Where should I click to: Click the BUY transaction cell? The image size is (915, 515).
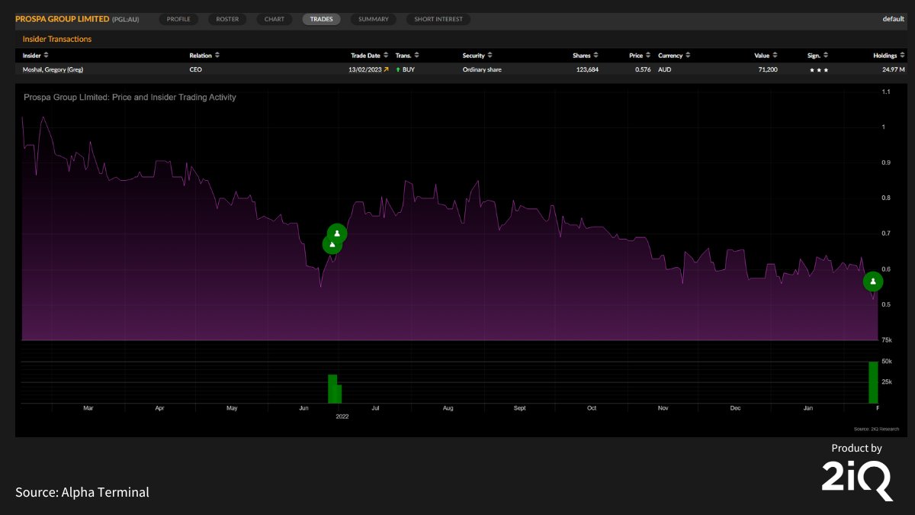(x=408, y=69)
